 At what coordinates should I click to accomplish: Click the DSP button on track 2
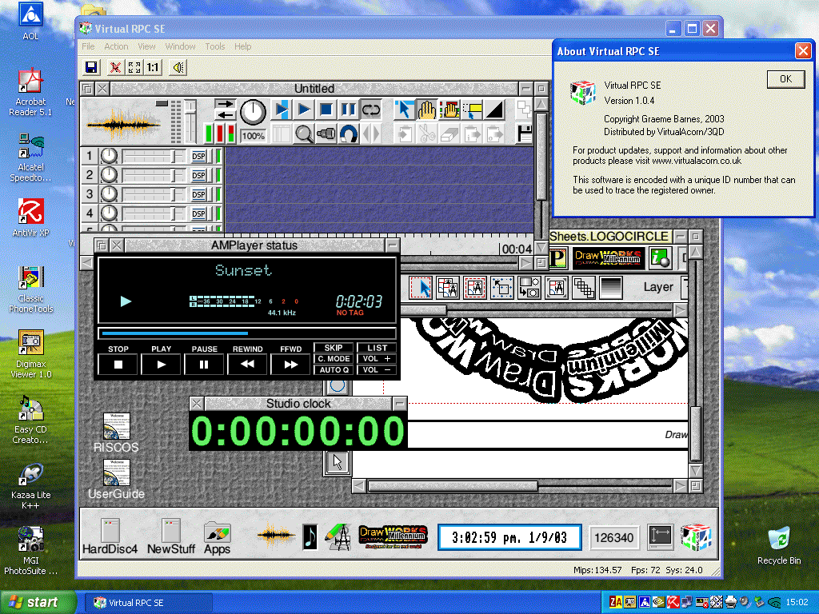[x=198, y=175]
